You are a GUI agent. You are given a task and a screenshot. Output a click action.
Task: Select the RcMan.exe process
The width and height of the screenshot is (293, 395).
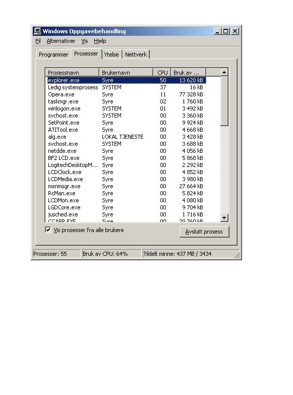pos(127,193)
